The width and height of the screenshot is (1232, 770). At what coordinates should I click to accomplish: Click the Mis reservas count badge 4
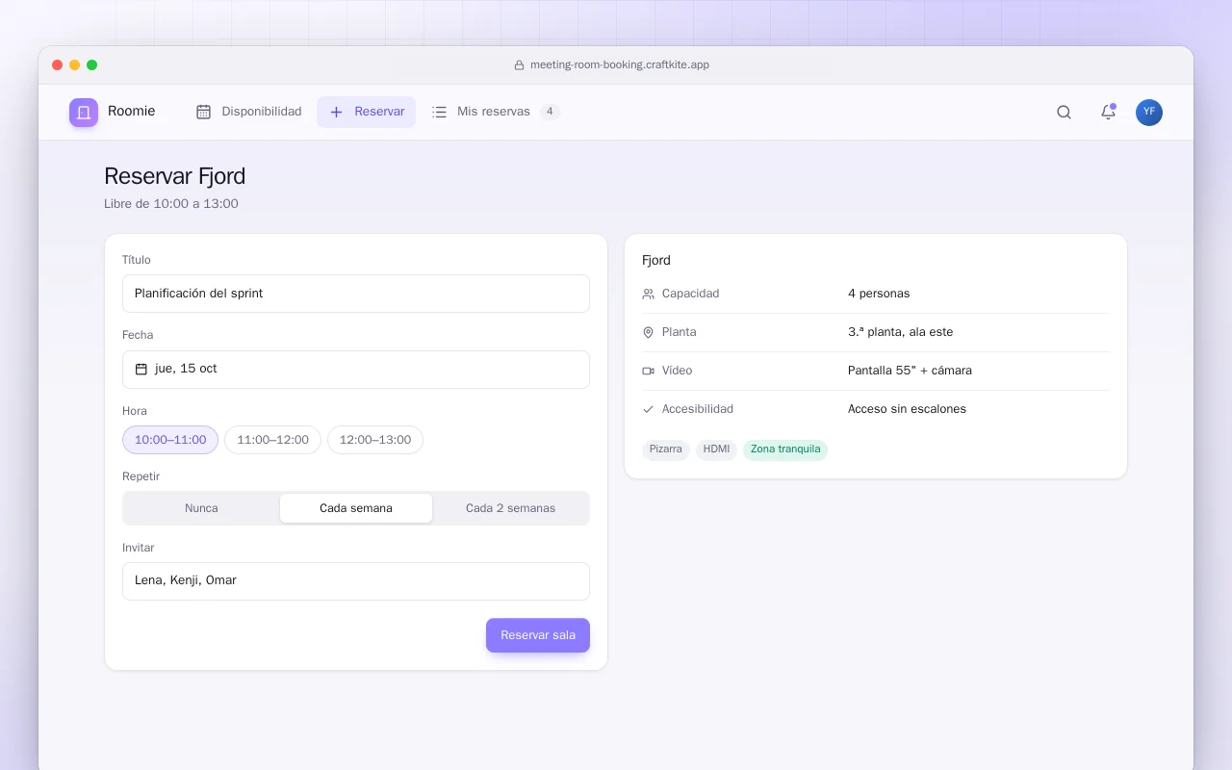(x=550, y=112)
